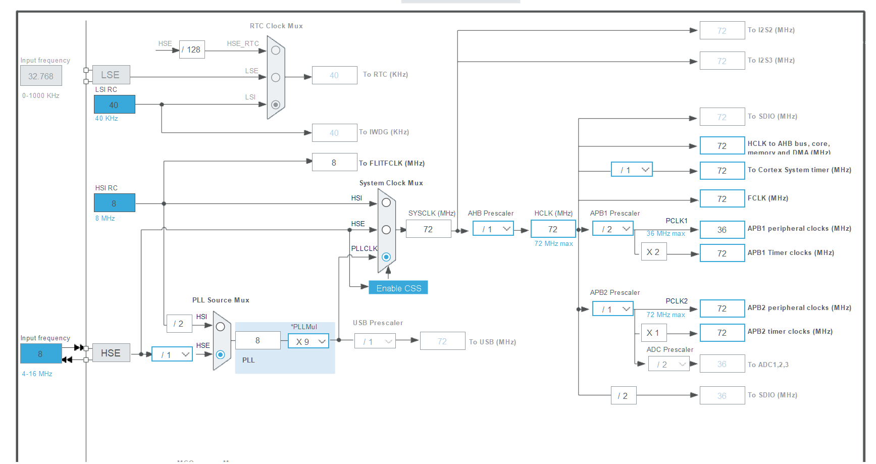Click the LSE oscillator block

pos(111,75)
